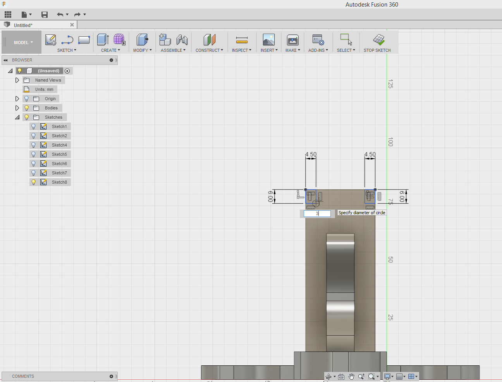Open the SELECT menu

[346, 50]
